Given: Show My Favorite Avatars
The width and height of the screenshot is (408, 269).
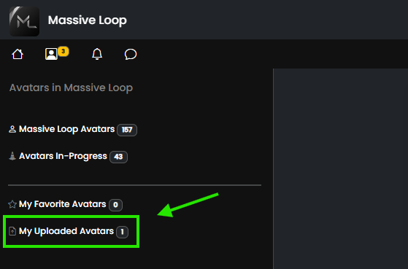Looking at the screenshot, I should (63, 204).
